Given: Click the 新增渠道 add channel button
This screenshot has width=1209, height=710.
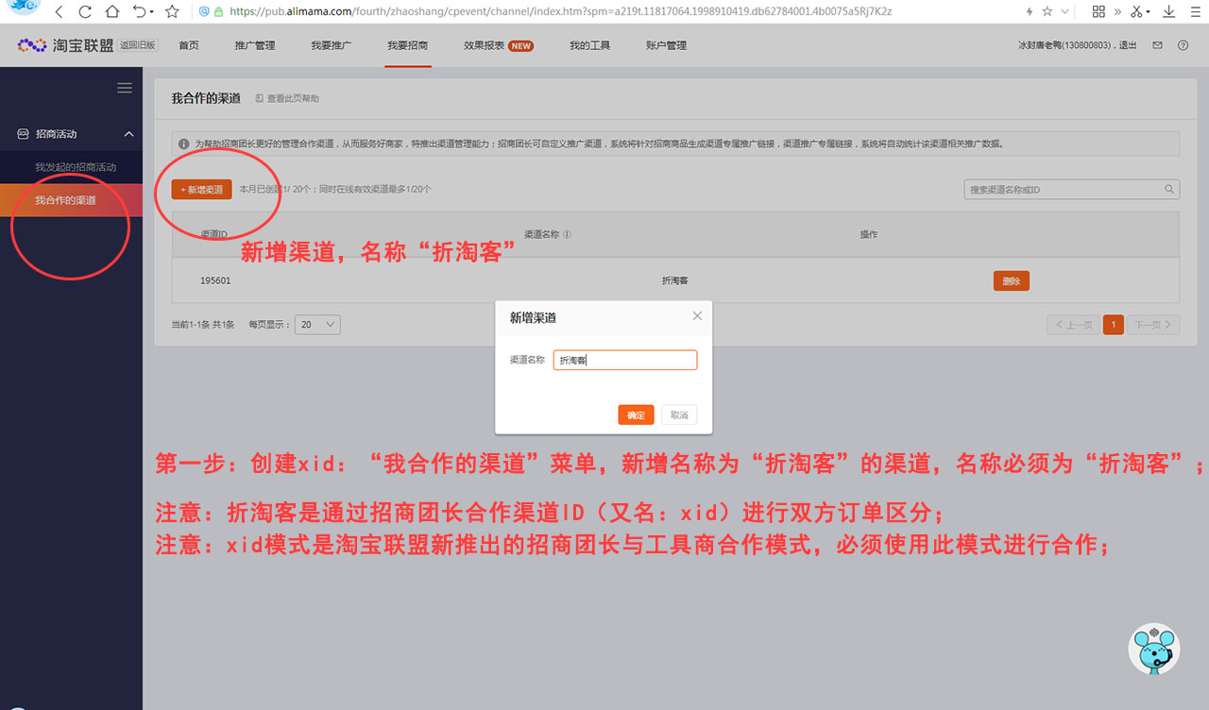Looking at the screenshot, I should 201,190.
